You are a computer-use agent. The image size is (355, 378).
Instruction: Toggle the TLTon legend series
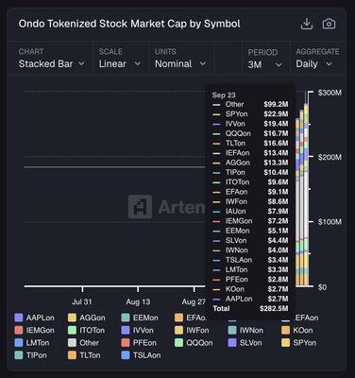pyautogui.click(x=84, y=355)
